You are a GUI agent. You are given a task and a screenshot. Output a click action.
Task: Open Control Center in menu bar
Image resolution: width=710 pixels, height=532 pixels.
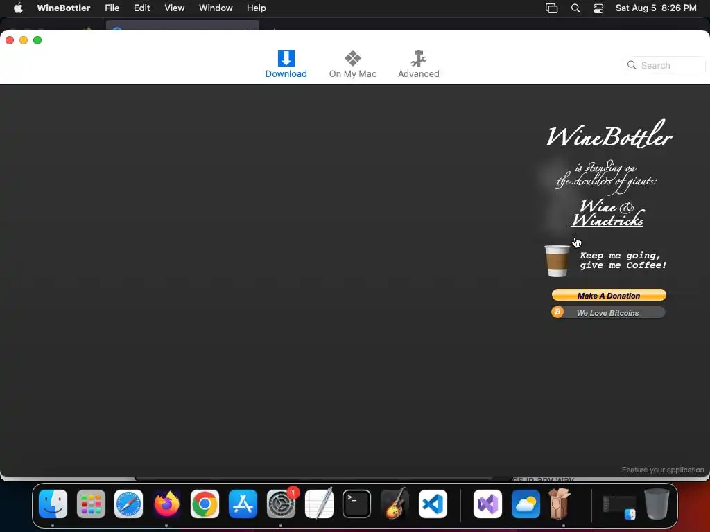pos(598,8)
